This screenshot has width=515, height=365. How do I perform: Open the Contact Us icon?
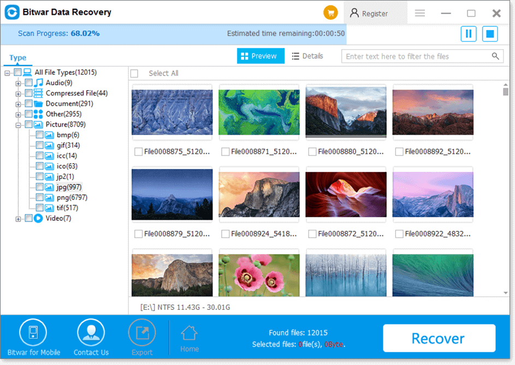click(x=91, y=333)
